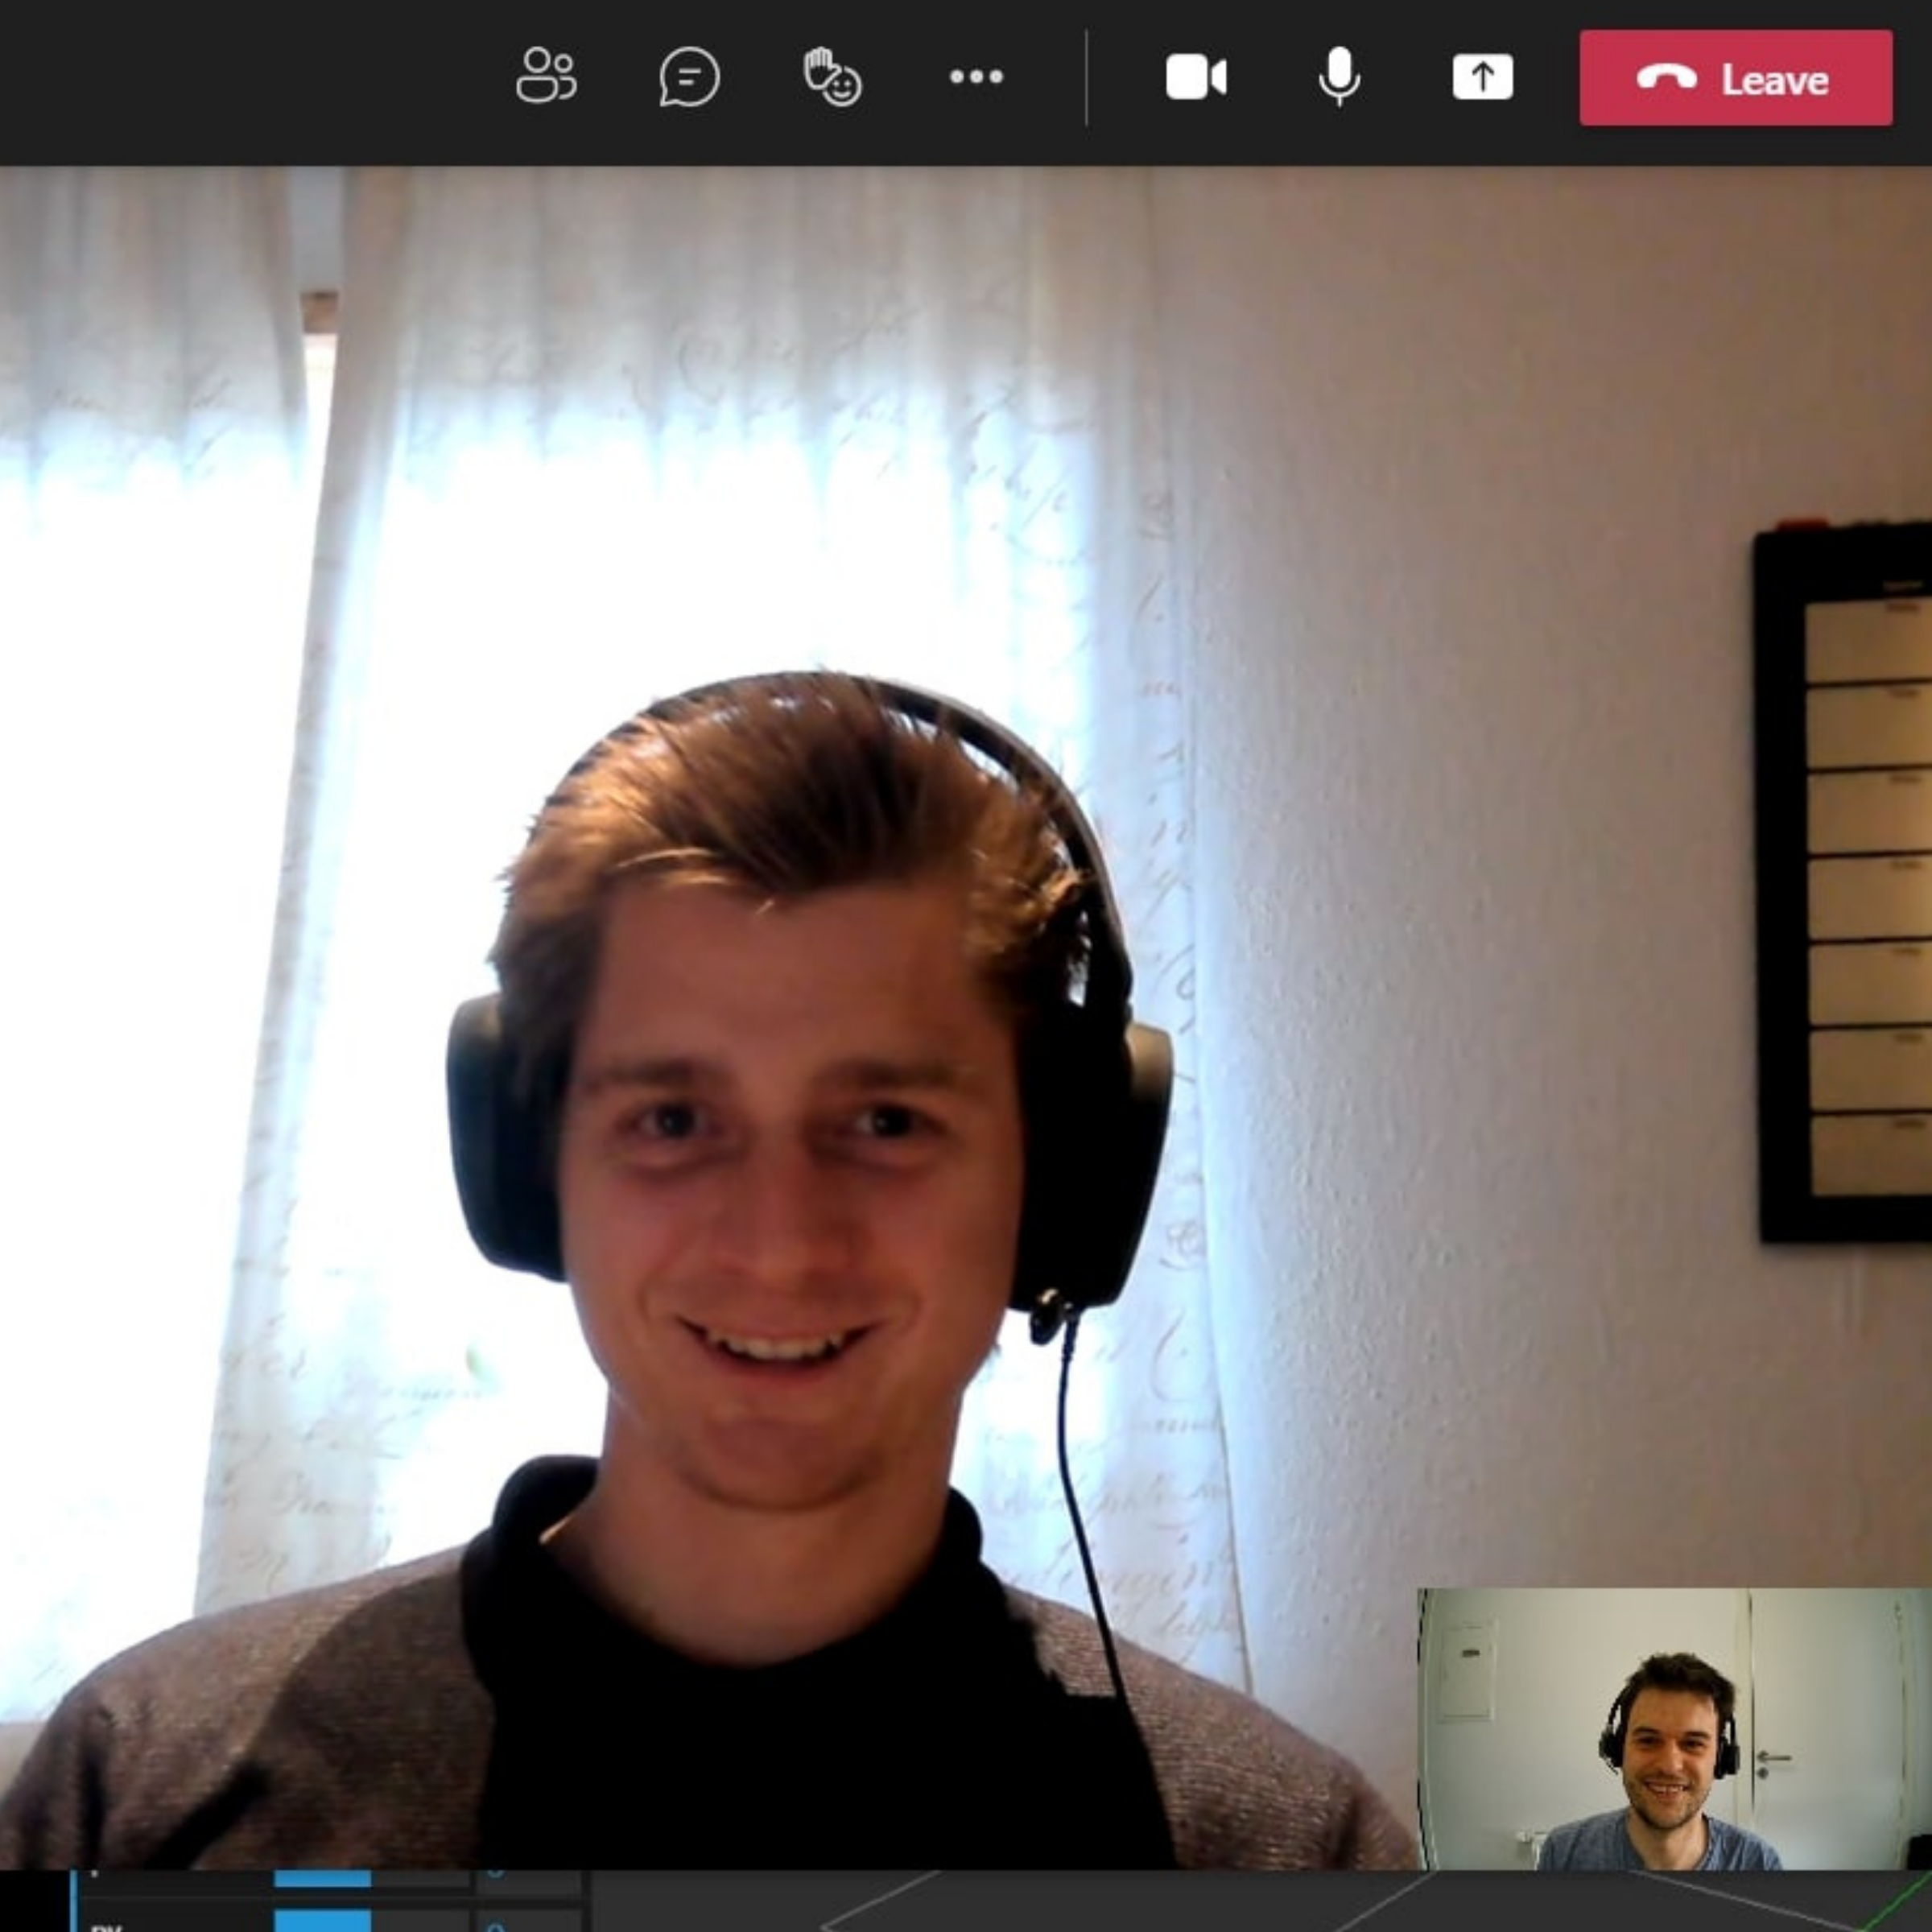1932x1932 pixels.
Task: Click the "Leave" text label
Action: pyautogui.click(x=1774, y=80)
